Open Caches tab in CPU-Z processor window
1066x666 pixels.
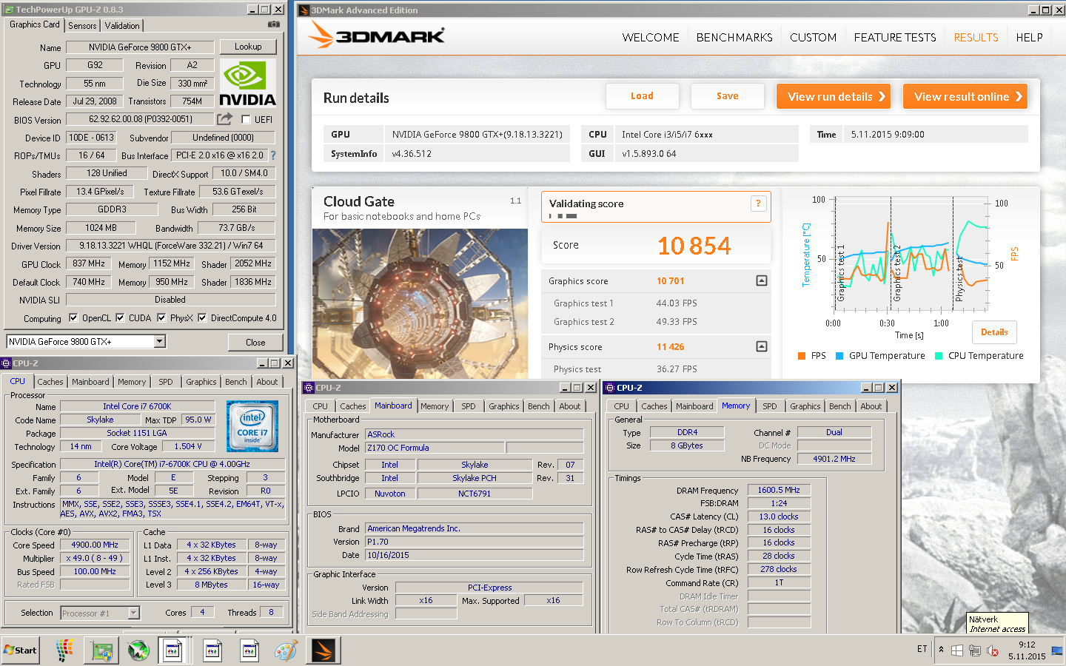[50, 382]
